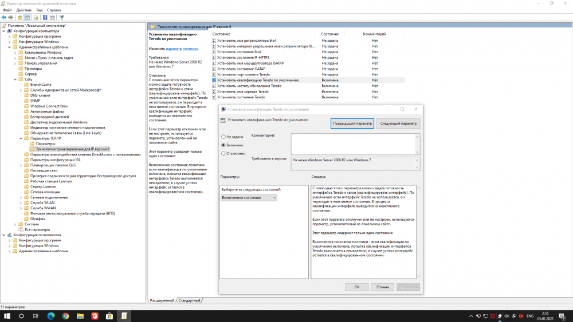
Task: Open 'Включенное состояние' dropdown in the dialog
Action: coord(249,198)
